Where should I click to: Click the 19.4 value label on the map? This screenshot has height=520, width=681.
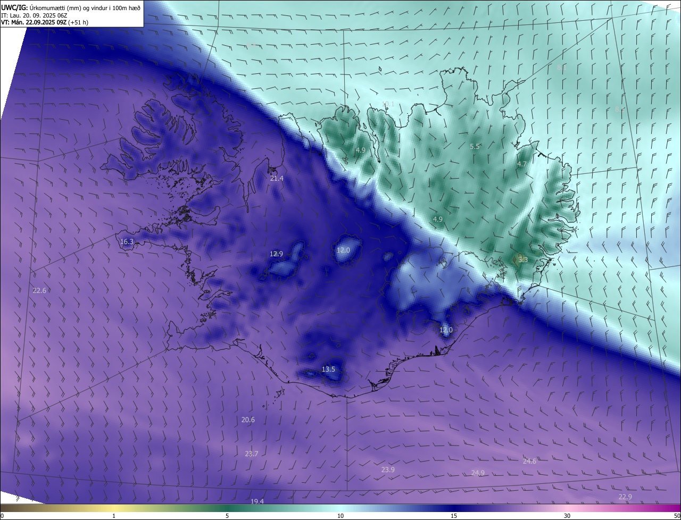pyautogui.click(x=257, y=501)
